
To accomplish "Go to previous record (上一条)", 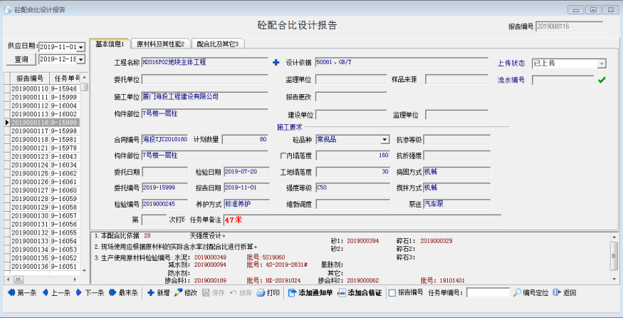I will [57, 293].
